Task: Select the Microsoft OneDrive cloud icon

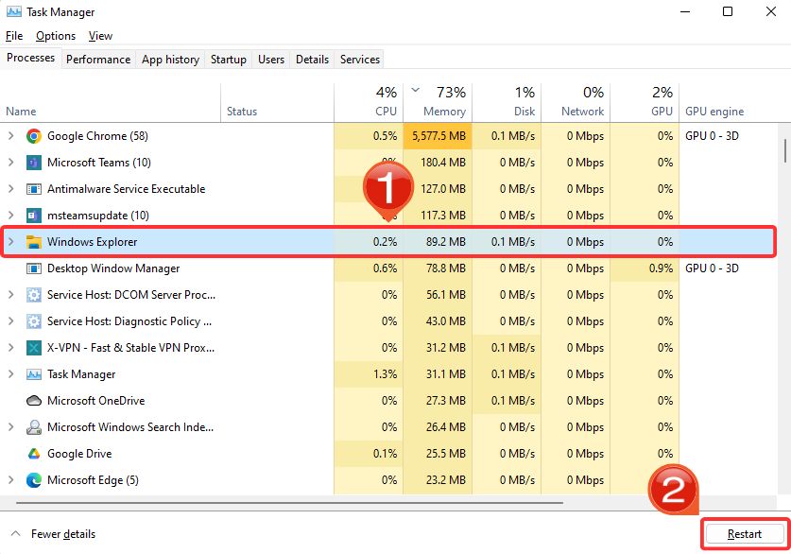Action: coord(33,400)
